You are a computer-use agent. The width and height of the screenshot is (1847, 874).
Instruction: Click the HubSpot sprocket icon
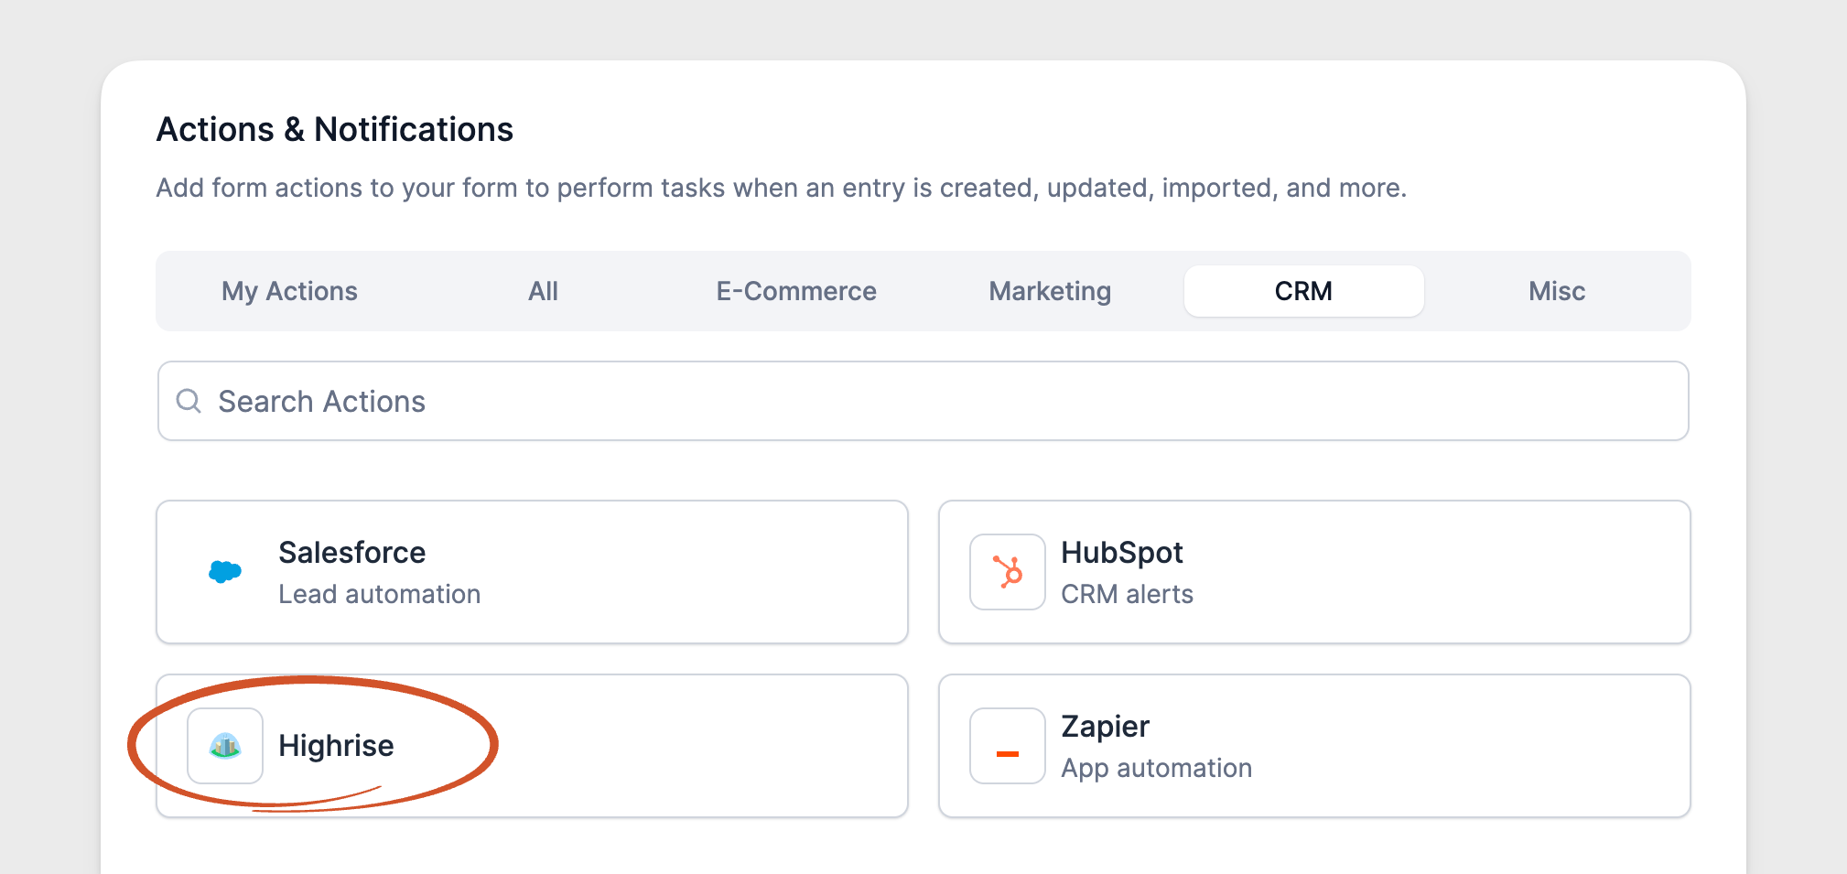pyautogui.click(x=1008, y=572)
